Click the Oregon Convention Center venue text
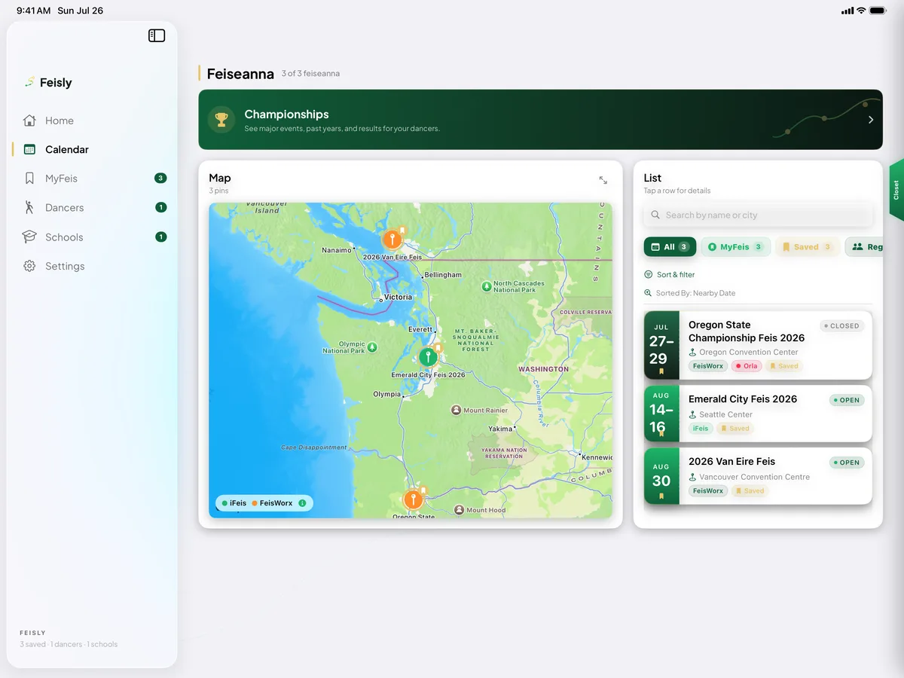This screenshot has height=678, width=904. tap(749, 352)
